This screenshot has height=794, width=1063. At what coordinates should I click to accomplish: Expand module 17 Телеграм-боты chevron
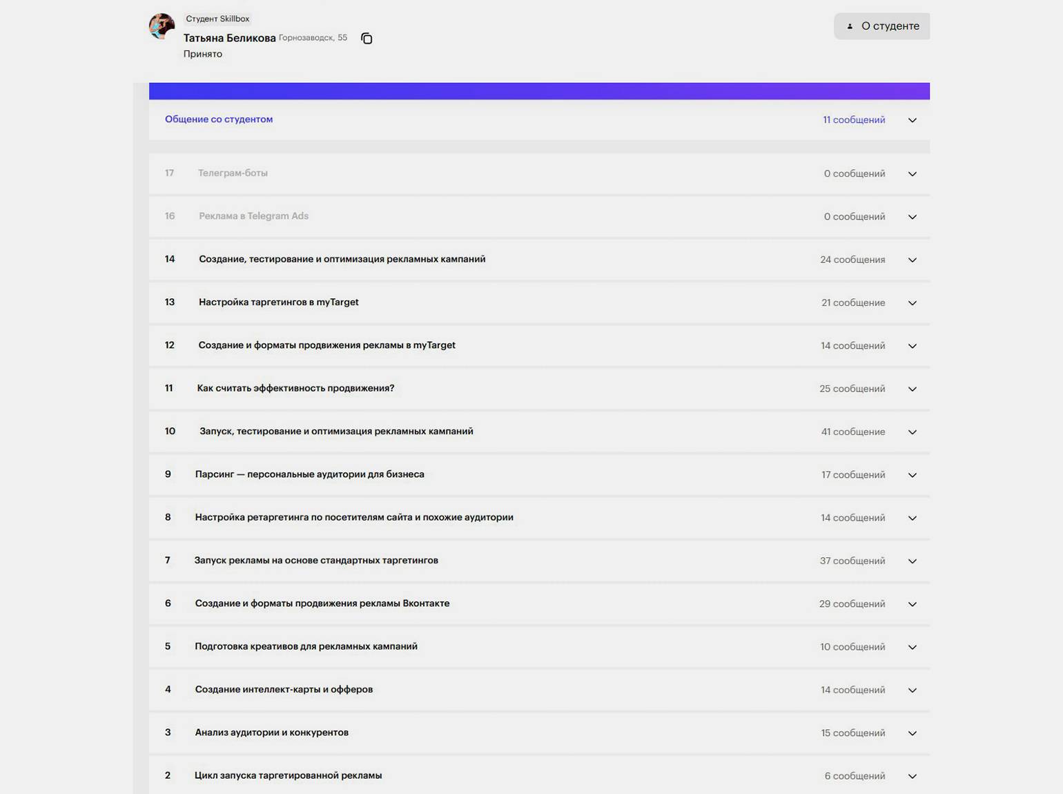(912, 174)
